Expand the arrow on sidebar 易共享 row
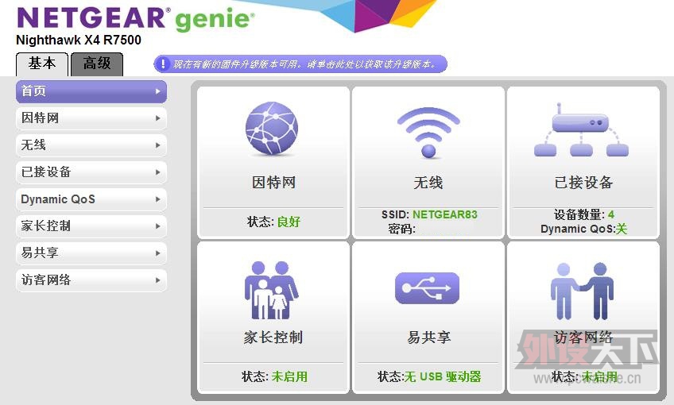Viewport: 674px width, 405px height. (157, 253)
